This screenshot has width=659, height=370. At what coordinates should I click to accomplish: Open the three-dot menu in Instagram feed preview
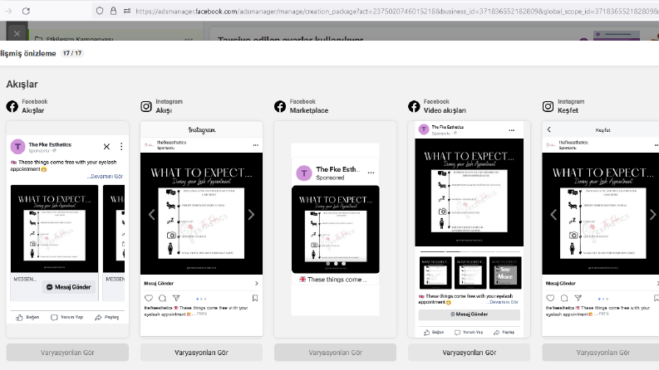[255, 145]
